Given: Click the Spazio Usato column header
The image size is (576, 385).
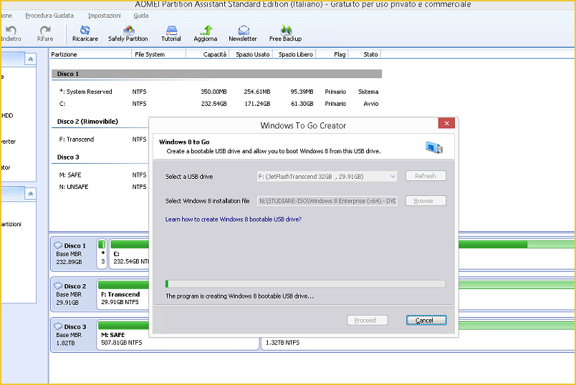Looking at the screenshot, I should [251, 54].
